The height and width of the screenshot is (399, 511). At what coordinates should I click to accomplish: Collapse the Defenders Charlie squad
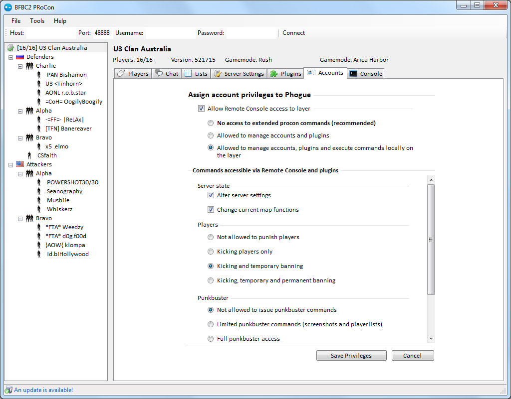(20, 66)
